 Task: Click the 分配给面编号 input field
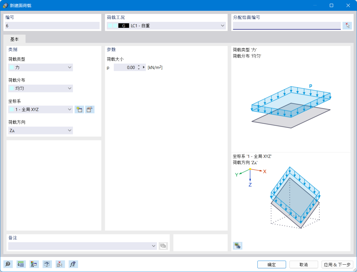click(x=287, y=26)
